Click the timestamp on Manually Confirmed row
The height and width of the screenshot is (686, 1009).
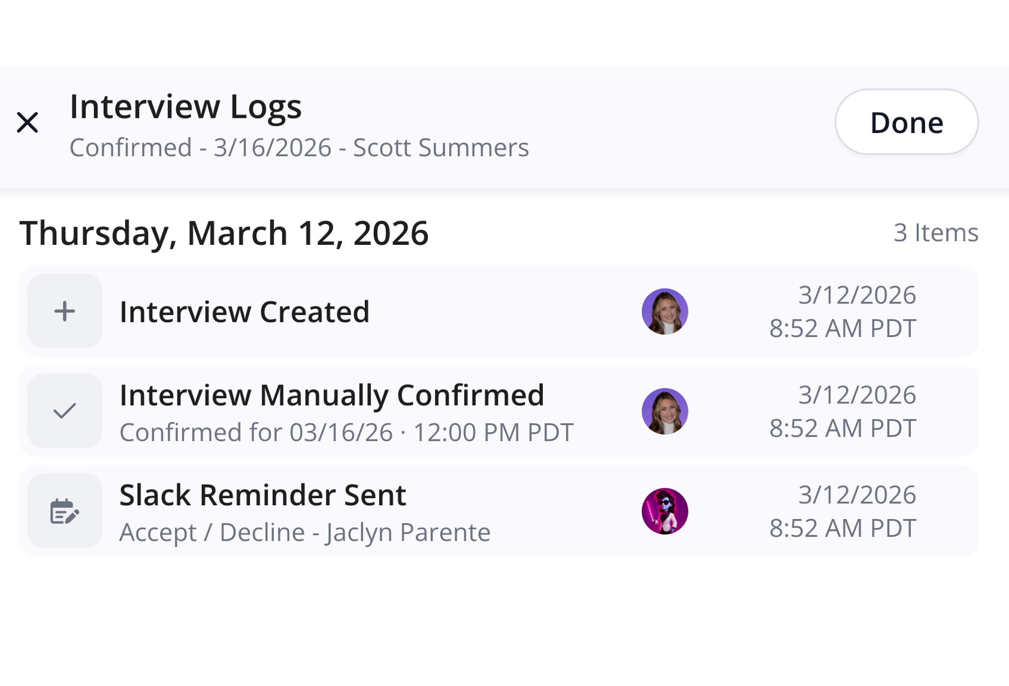click(x=842, y=411)
